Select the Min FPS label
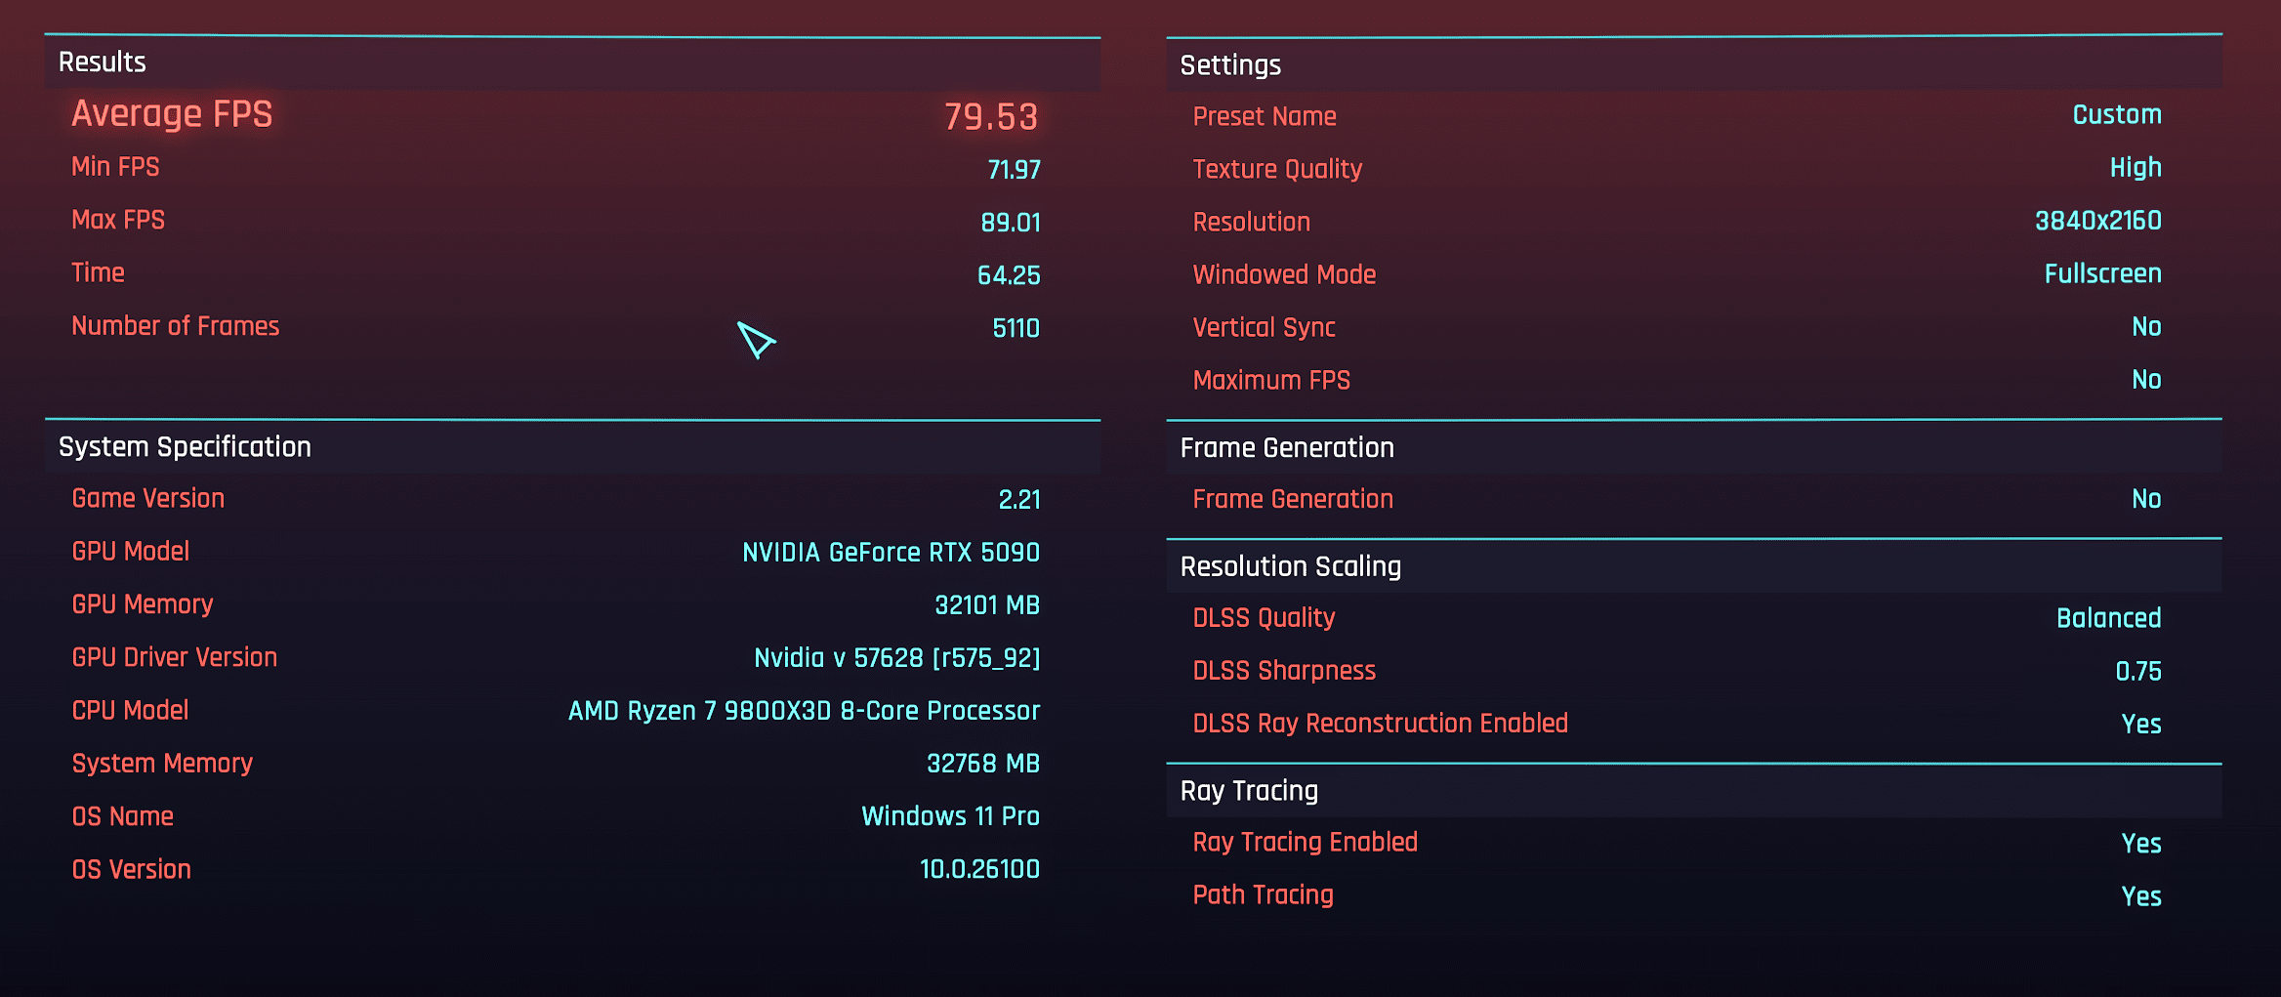 tap(115, 167)
